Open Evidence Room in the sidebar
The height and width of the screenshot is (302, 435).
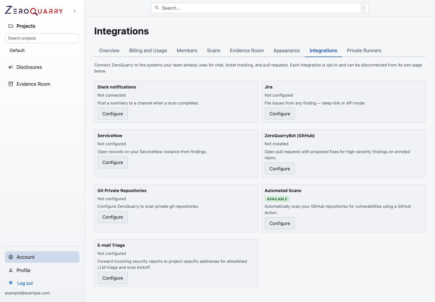click(34, 84)
